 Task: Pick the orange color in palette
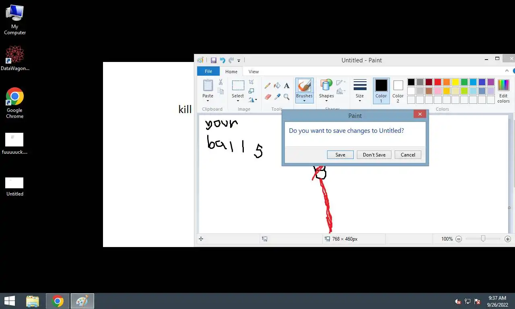click(447, 82)
